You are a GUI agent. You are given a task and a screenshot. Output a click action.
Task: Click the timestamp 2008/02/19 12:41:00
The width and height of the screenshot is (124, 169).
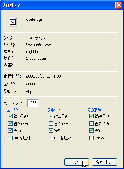tap(43, 76)
